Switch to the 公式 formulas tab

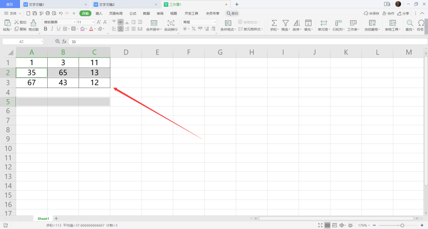[133, 13]
